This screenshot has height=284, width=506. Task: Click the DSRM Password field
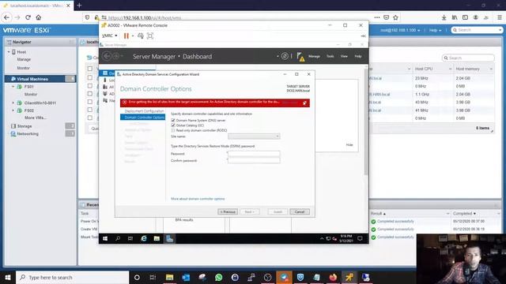[x=254, y=154]
